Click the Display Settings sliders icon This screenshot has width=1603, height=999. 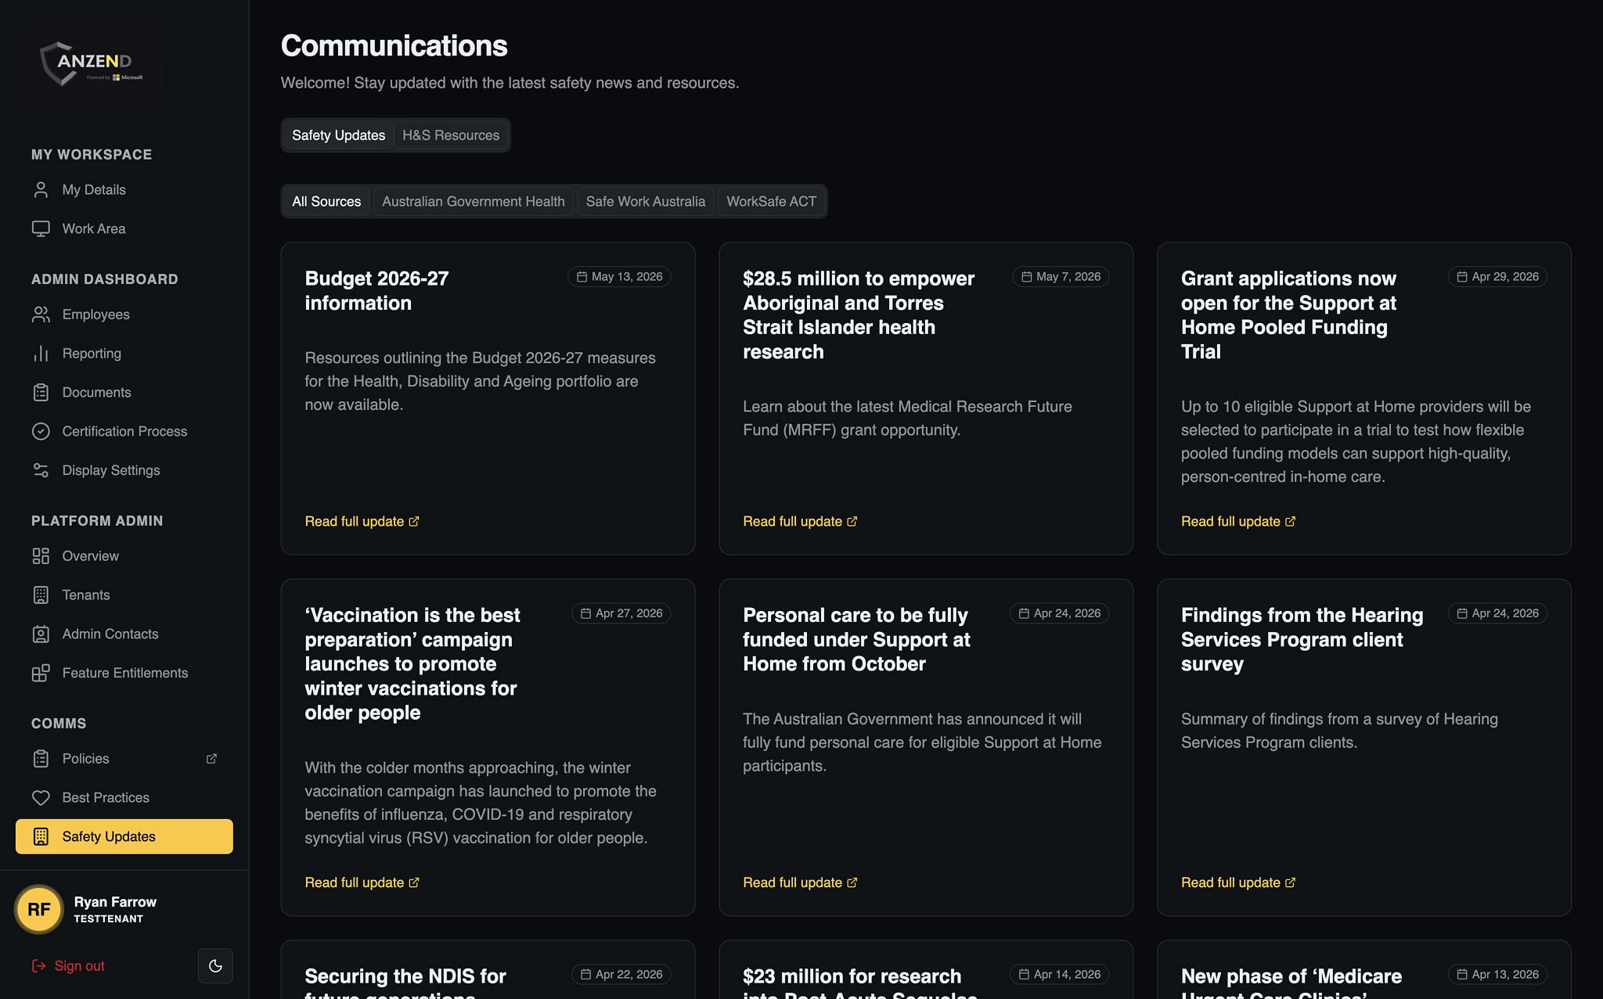(41, 470)
